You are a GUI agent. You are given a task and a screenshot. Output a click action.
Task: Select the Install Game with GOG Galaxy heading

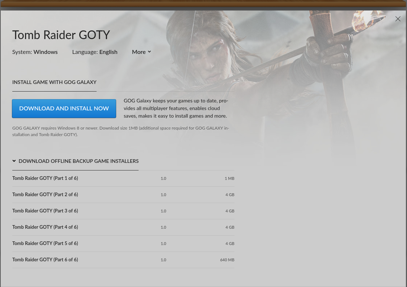pos(54,82)
